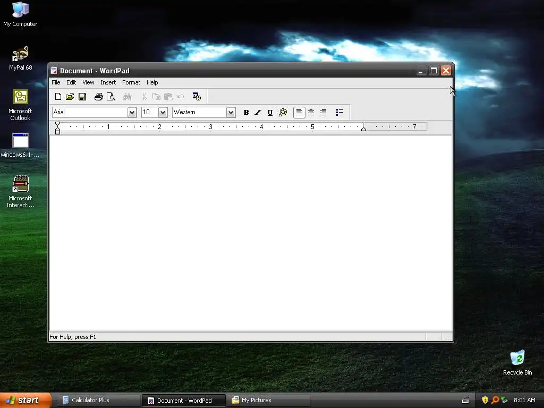Select Align Left
This screenshot has height=408, width=544.
click(x=299, y=113)
